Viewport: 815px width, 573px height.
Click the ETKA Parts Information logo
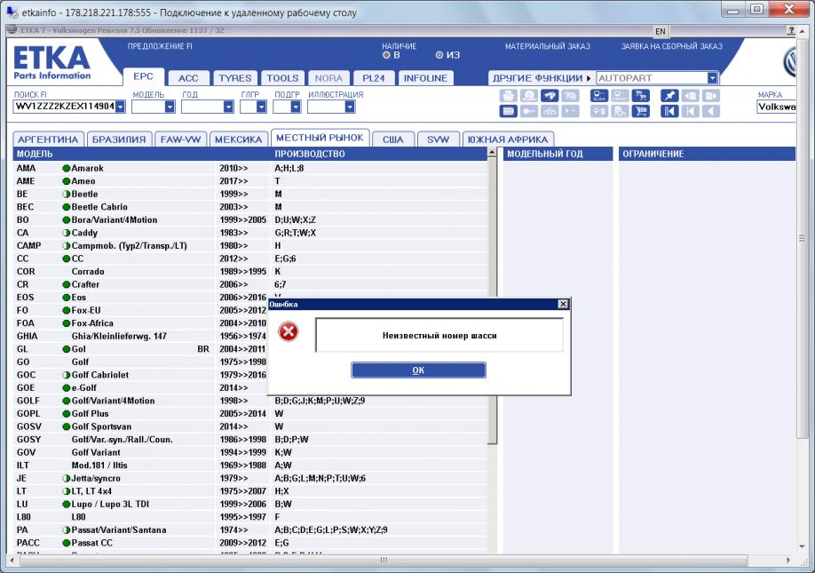(52, 63)
